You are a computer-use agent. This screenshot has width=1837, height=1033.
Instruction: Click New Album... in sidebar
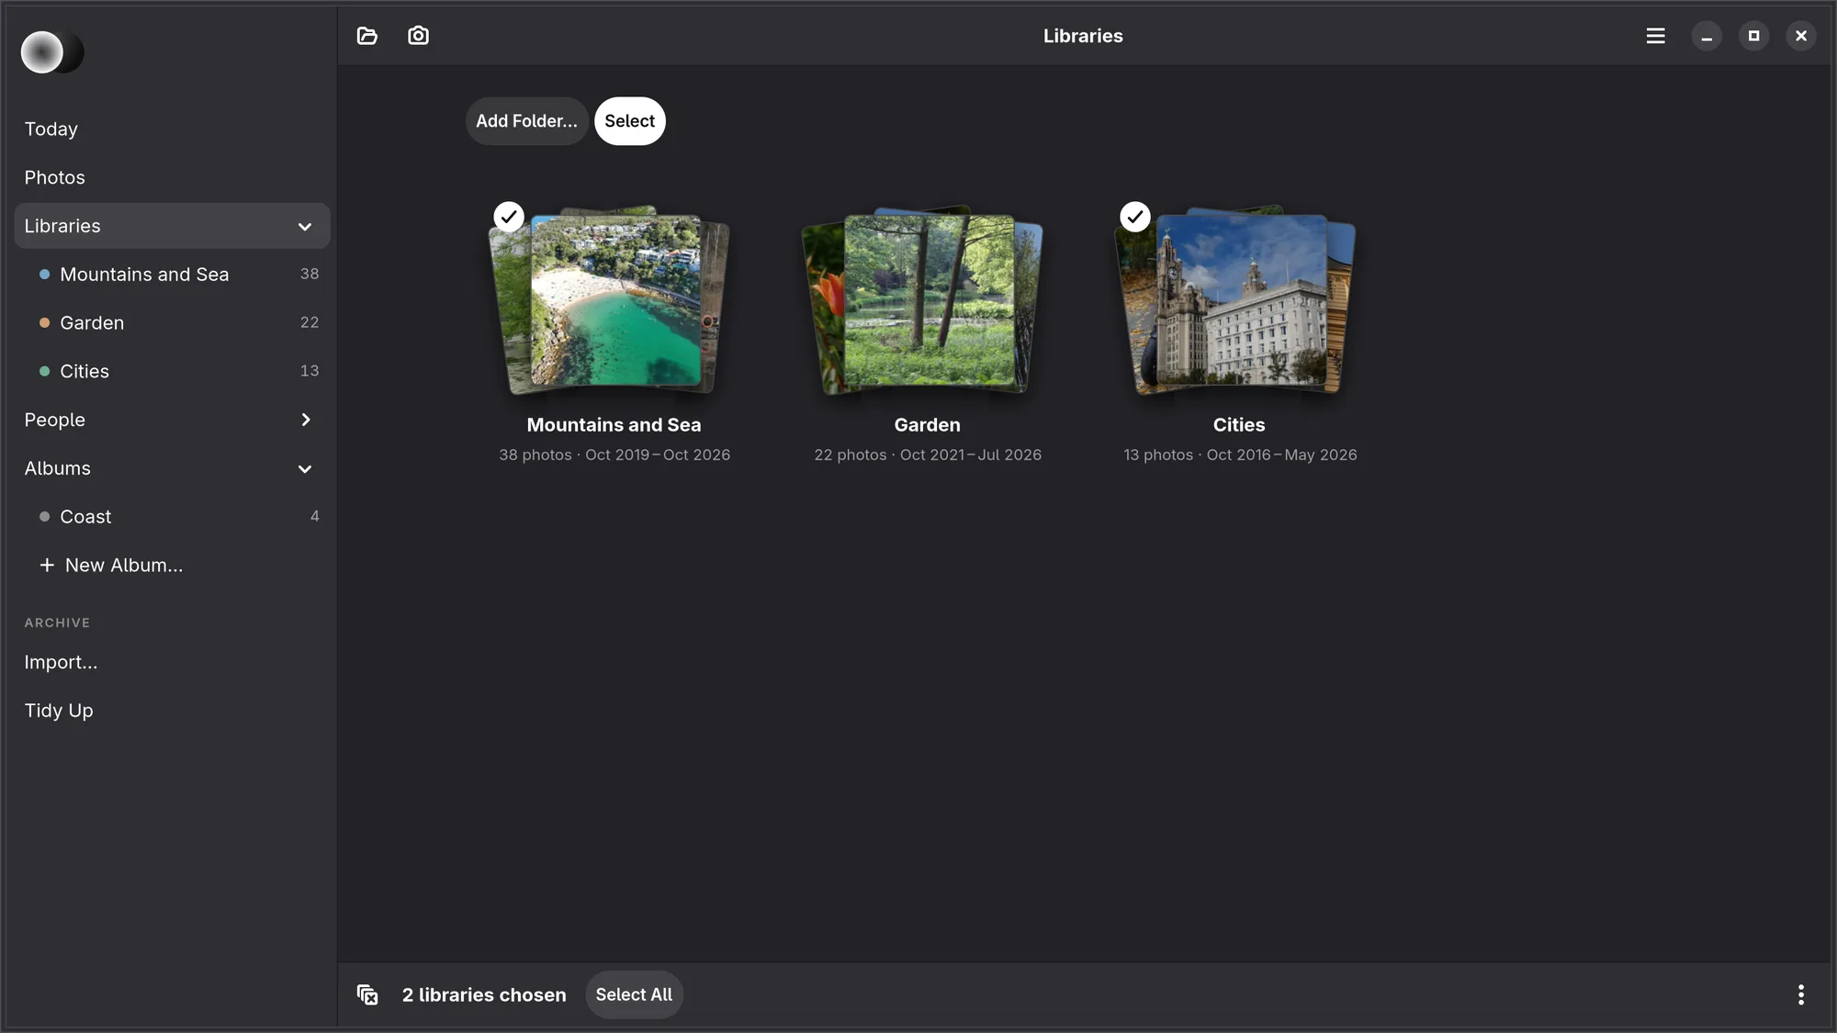172,566
